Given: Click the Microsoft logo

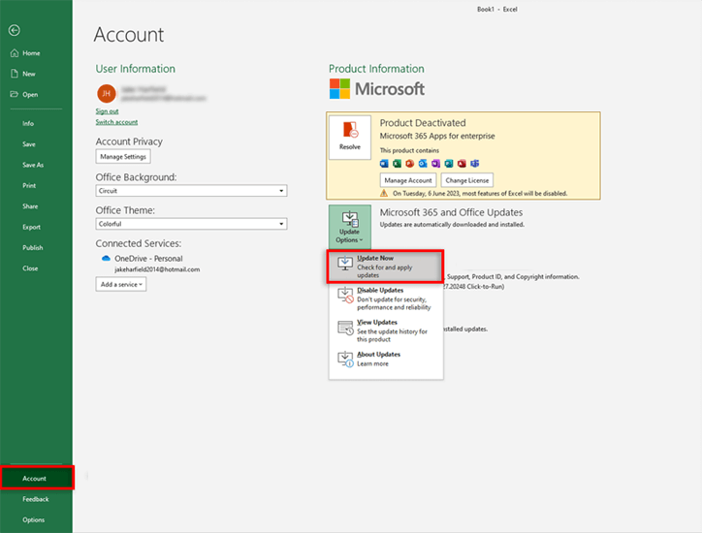Looking at the screenshot, I should (376, 89).
